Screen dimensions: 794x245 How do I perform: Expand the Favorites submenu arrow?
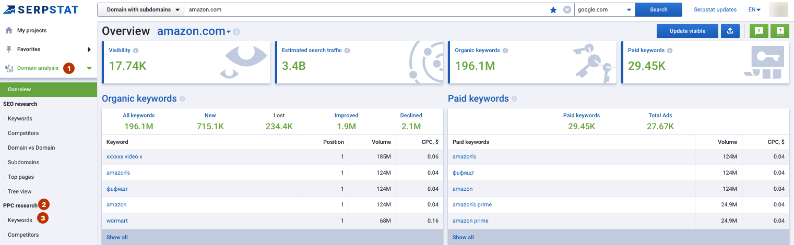pyautogui.click(x=89, y=50)
